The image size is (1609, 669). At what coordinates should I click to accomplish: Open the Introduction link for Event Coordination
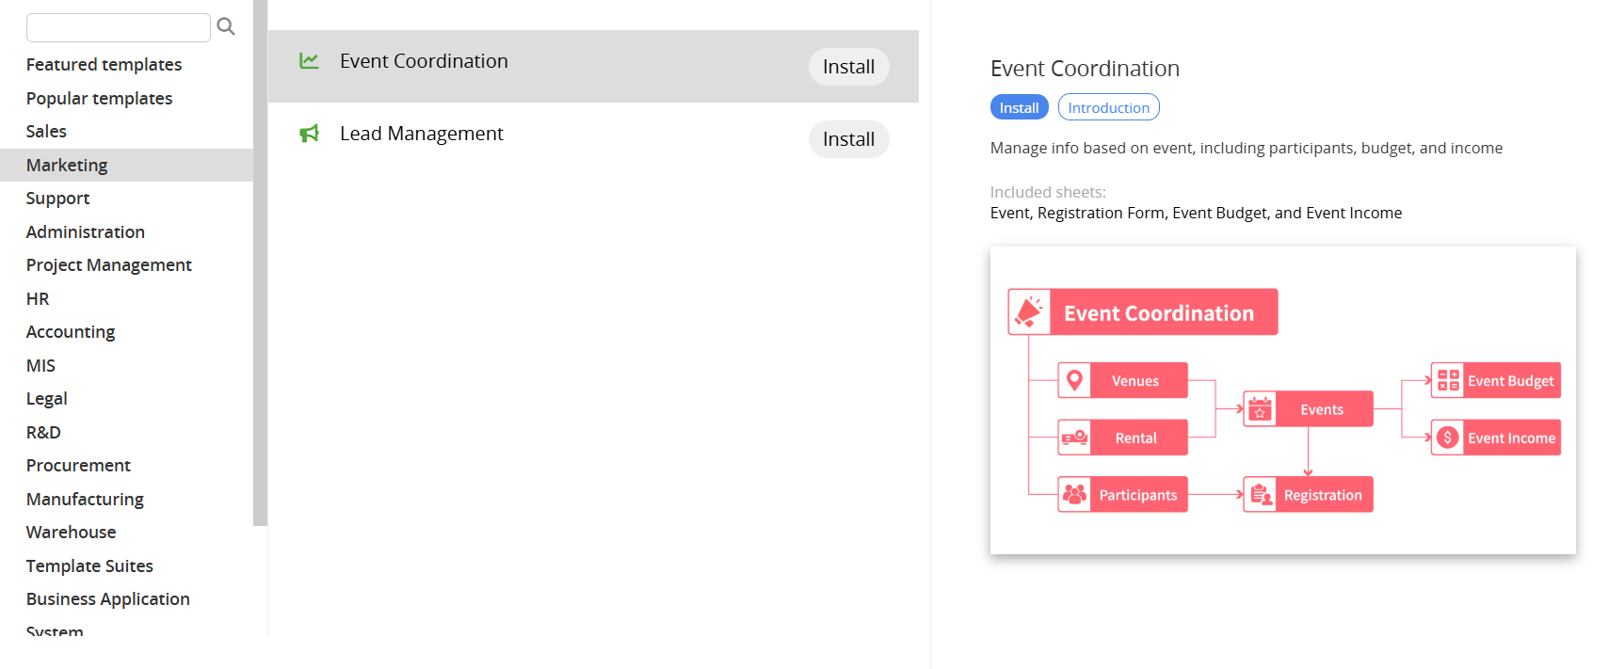pyautogui.click(x=1108, y=107)
